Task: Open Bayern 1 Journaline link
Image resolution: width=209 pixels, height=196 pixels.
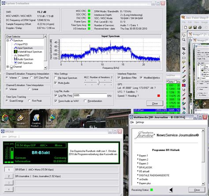Action: coord(143,155)
